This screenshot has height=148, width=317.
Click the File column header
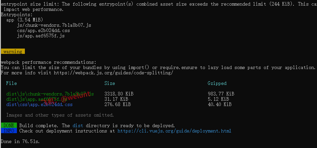click(x=11, y=83)
